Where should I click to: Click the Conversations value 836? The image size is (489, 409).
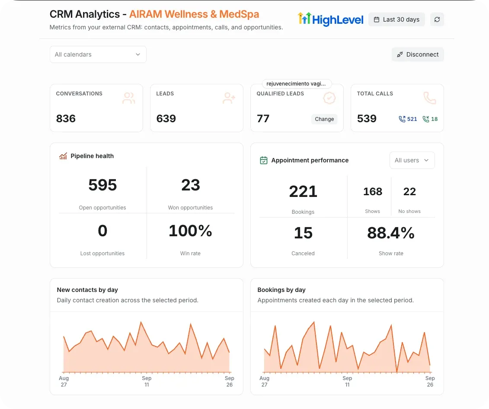[66, 118]
